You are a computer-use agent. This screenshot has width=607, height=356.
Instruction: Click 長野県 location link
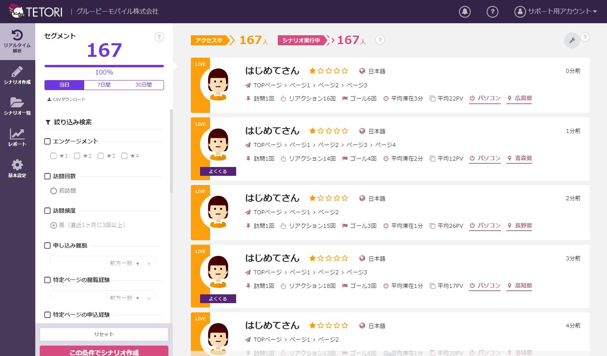pyautogui.click(x=520, y=225)
